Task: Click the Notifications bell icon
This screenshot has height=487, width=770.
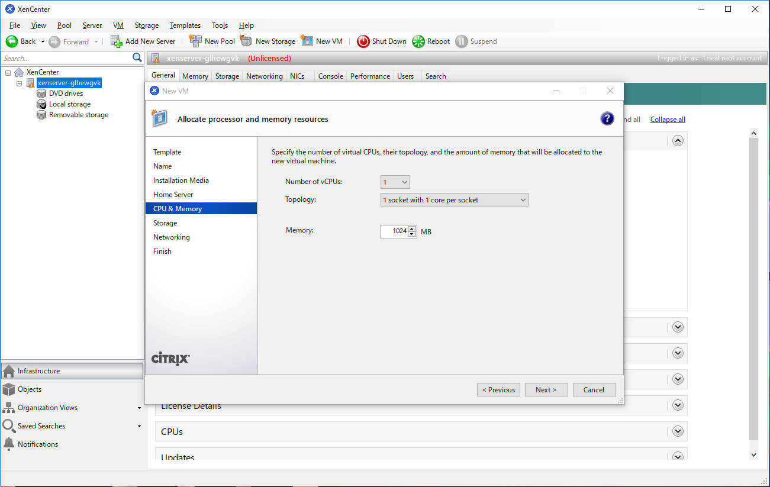Action: pos(9,444)
